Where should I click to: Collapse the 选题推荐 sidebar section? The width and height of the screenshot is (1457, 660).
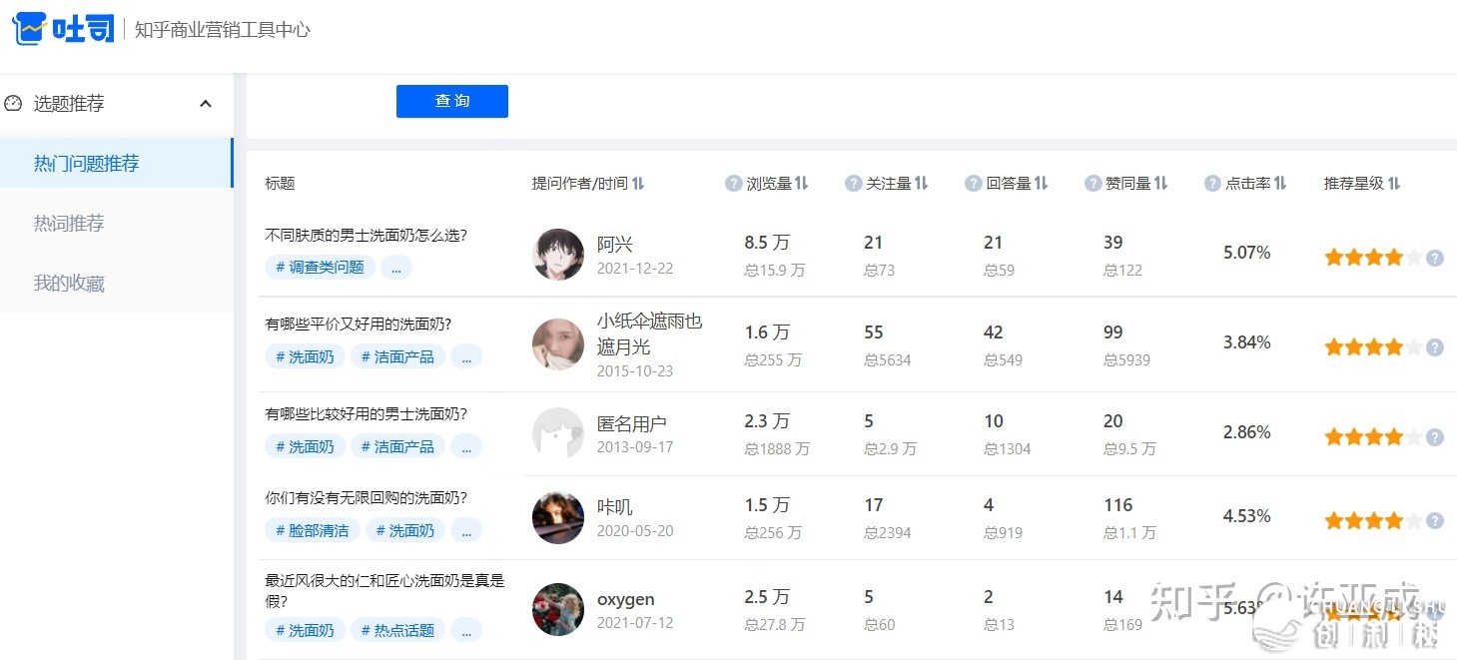tap(206, 104)
